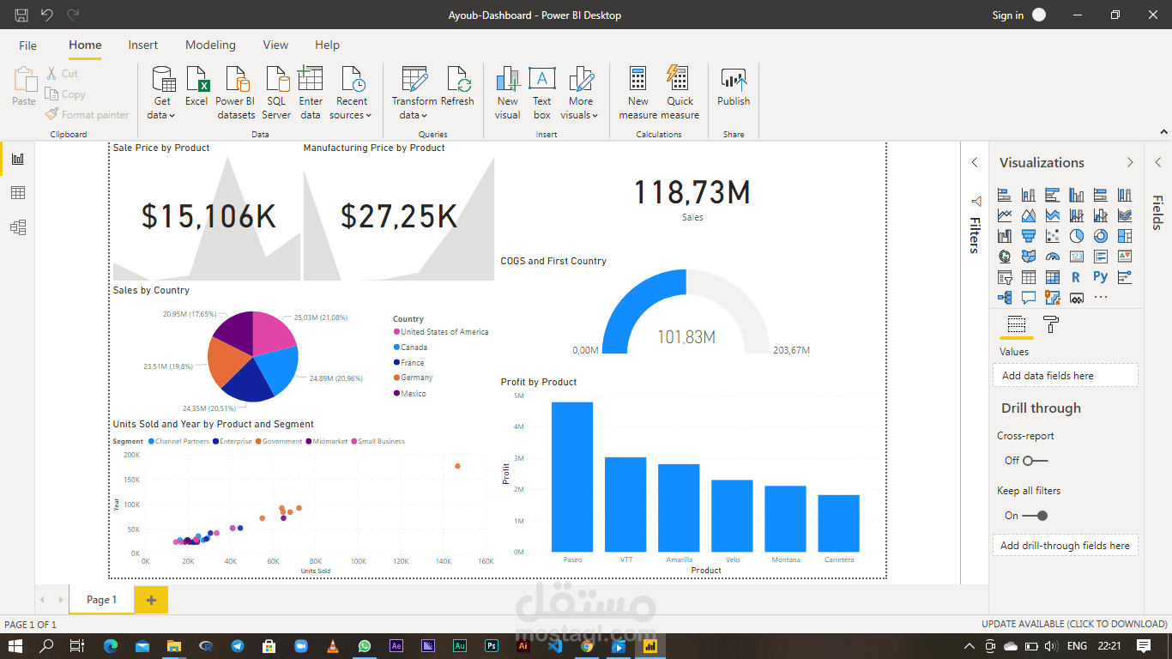Choose the waterfall chart visual

[1005, 236]
